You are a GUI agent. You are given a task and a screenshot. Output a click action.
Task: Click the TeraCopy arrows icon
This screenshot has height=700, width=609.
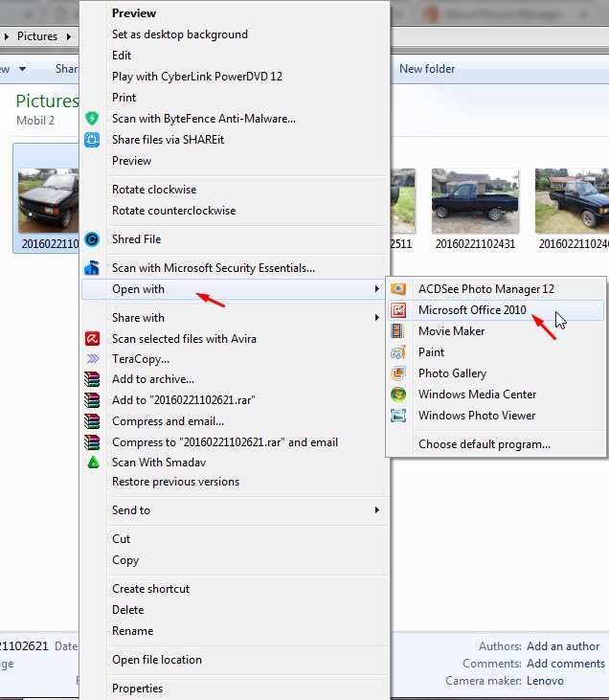click(93, 358)
